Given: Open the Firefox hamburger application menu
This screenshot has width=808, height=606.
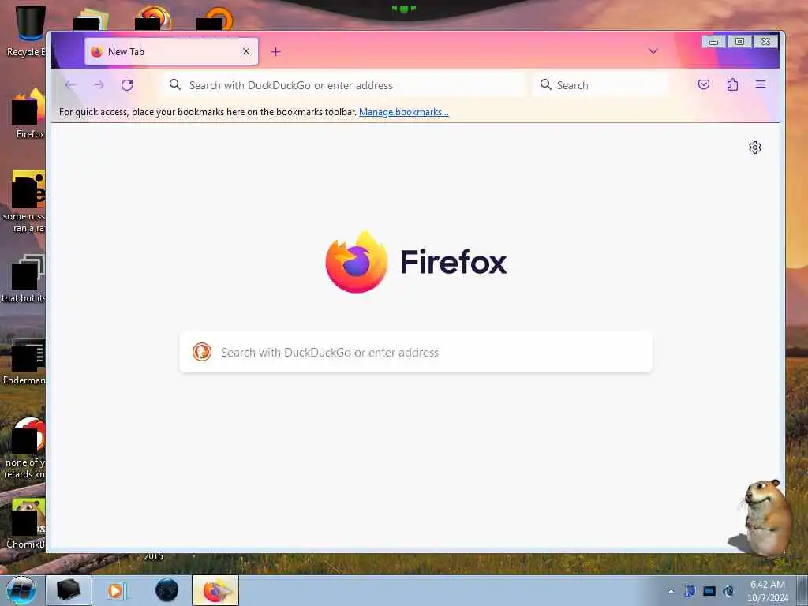Looking at the screenshot, I should point(761,84).
